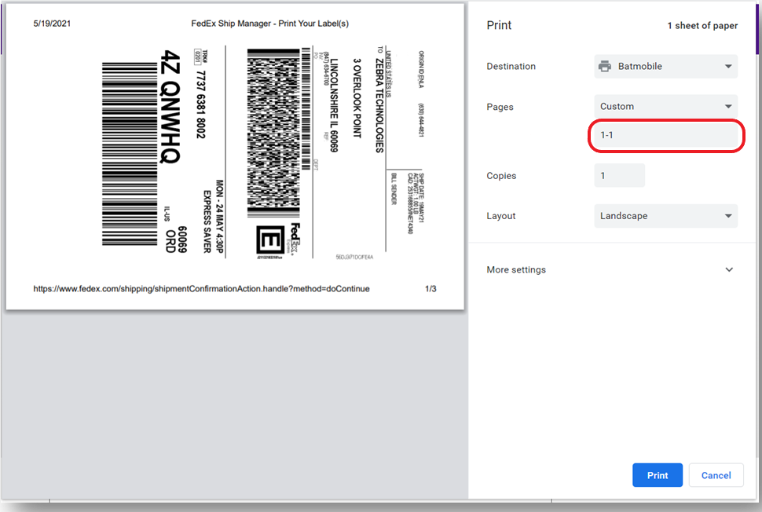The width and height of the screenshot is (762, 512).
Task: Click the fedex.com shipment confirmation URL
Action: click(200, 288)
